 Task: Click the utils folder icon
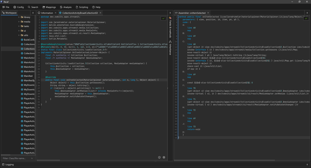(x=22, y=35)
